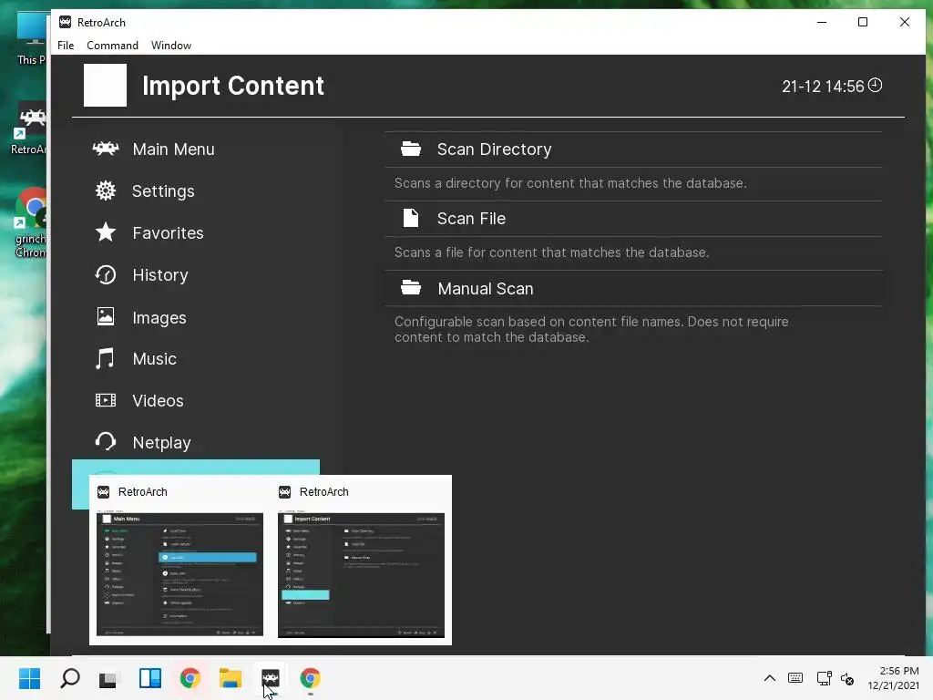
Task: Click the Scan Directory folder icon
Action: point(411,149)
